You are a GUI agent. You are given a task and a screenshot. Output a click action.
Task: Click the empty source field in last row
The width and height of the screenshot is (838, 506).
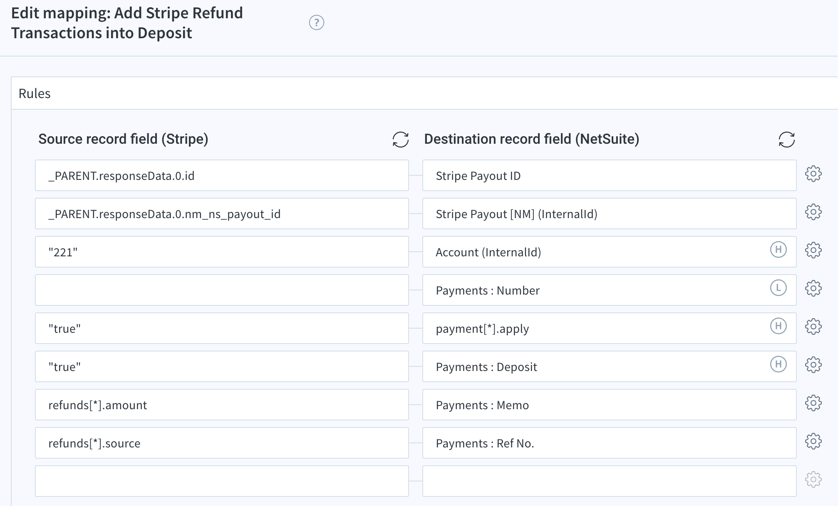222,481
